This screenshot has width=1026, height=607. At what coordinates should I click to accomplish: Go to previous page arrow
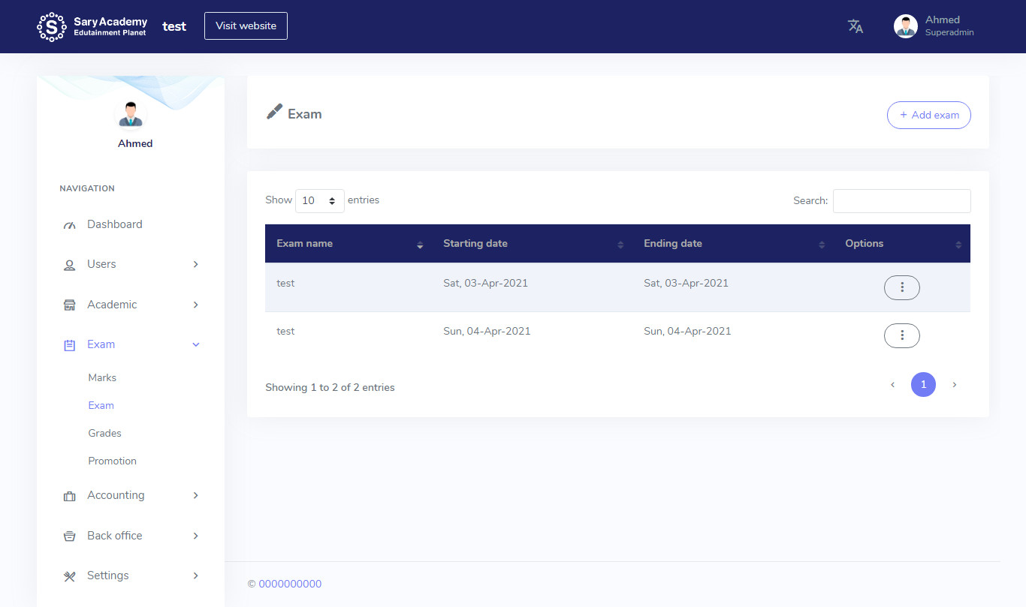point(892,385)
